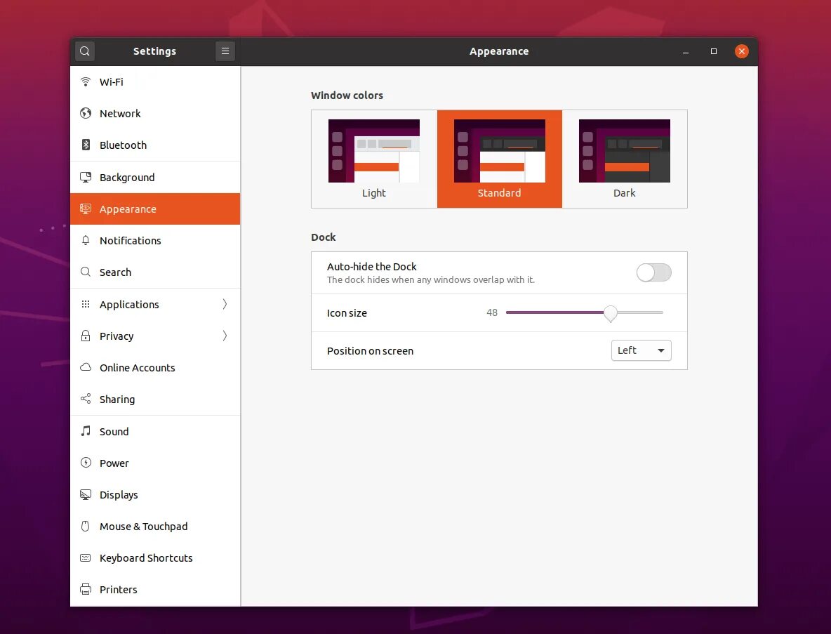Click the Sharing icon
This screenshot has width=831, height=634.
[x=86, y=399]
